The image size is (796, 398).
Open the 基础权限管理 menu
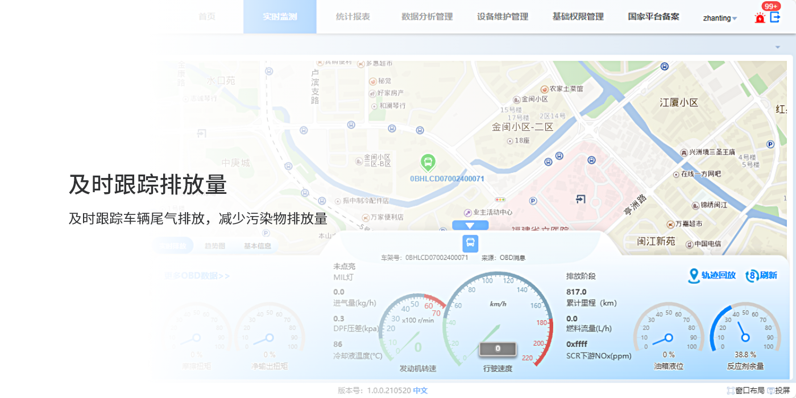pos(578,16)
